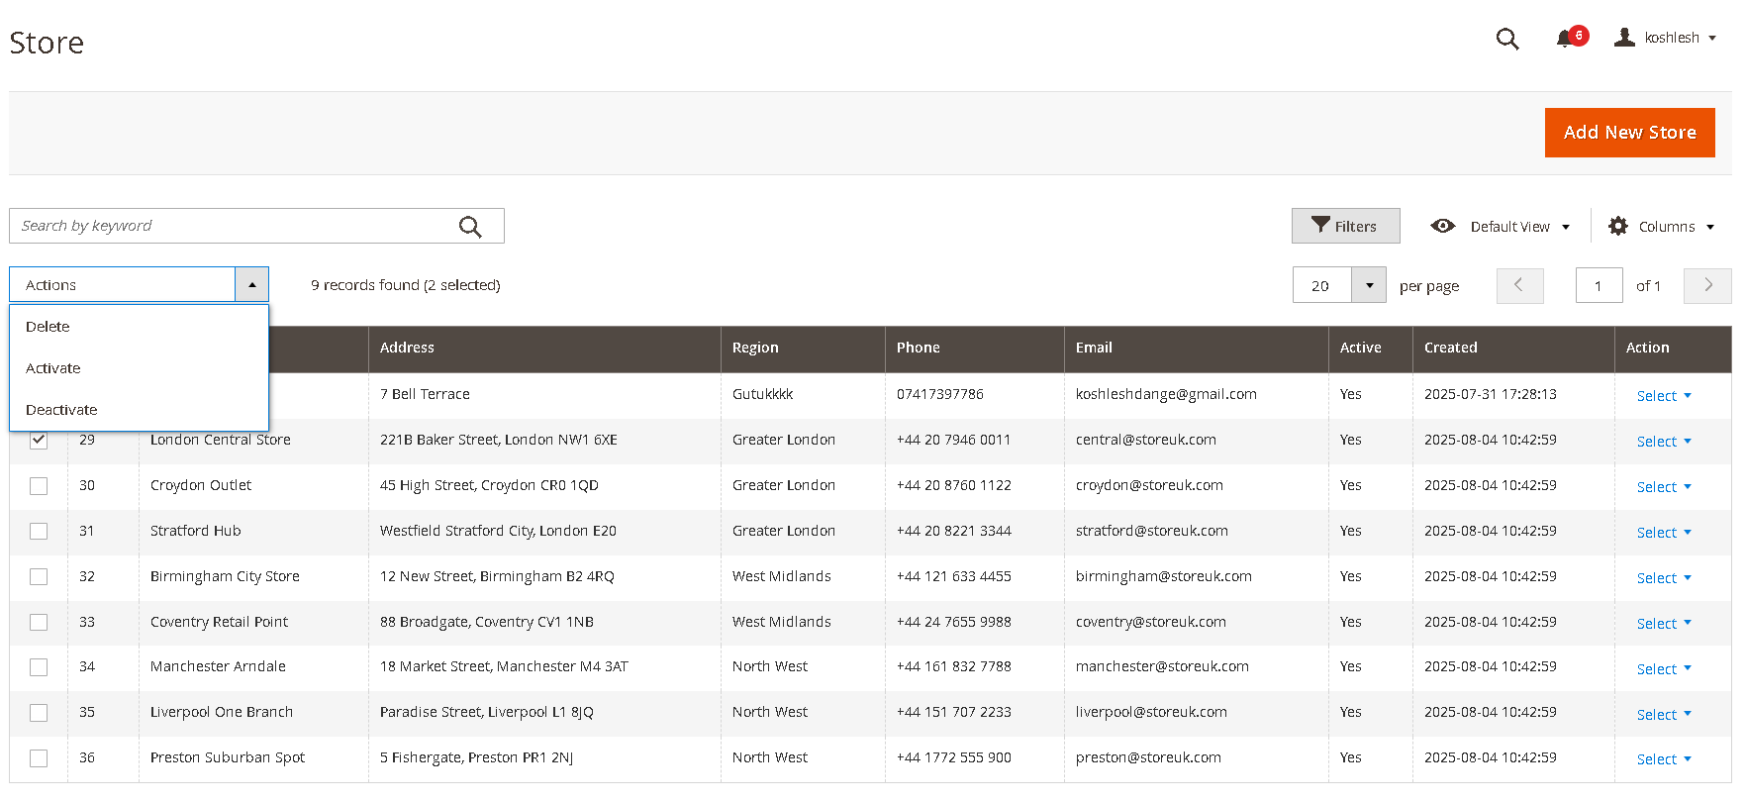This screenshot has height=802, width=1746.
Task: Choose Deactivate from the Actions menu
Action: coord(61,410)
